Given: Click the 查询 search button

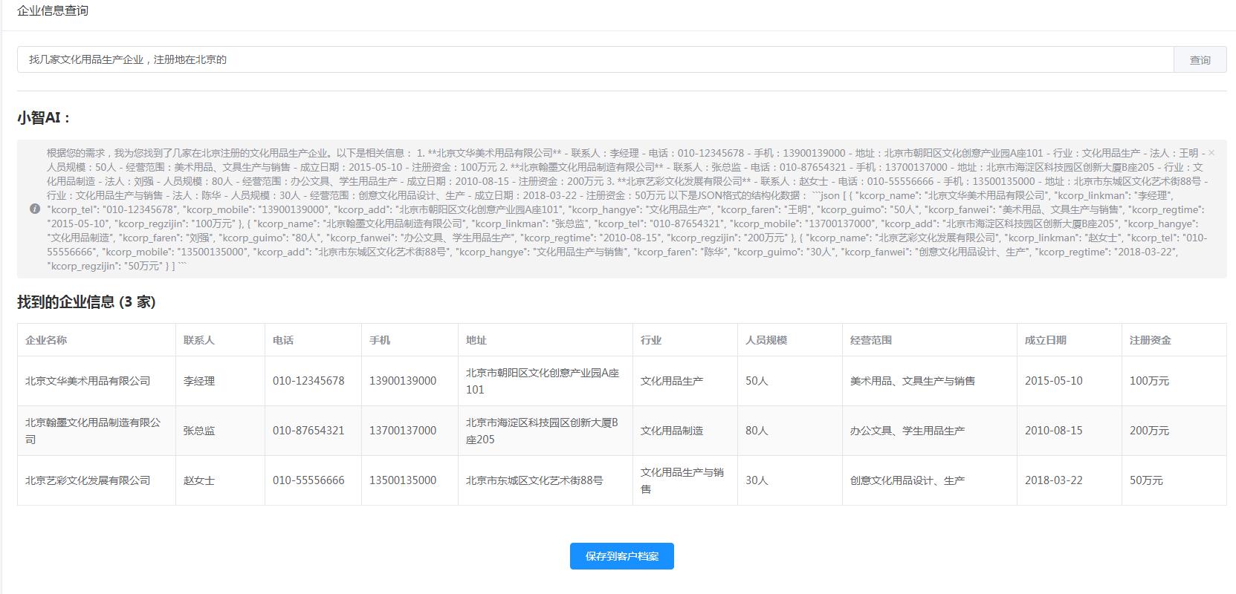Looking at the screenshot, I should [x=1200, y=60].
